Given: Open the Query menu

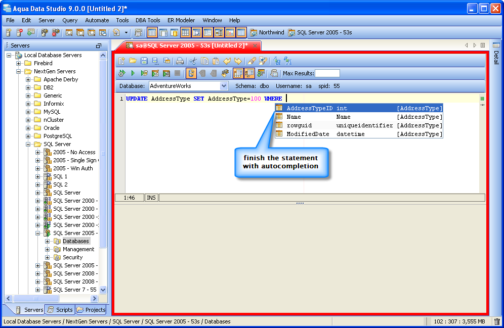Looking at the screenshot, I should 70,20.
